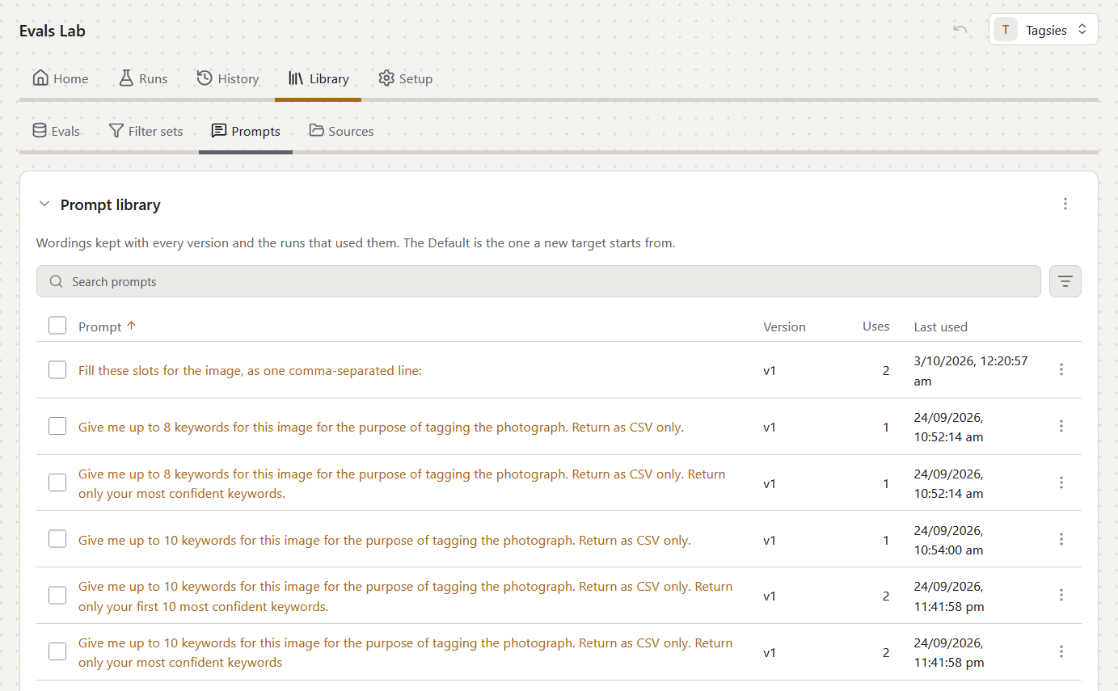Open the 10 keywords "first 10 most confident" prompt
Image resolution: width=1118 pixels, height=691 pixels.
click(x=406, y=596)
